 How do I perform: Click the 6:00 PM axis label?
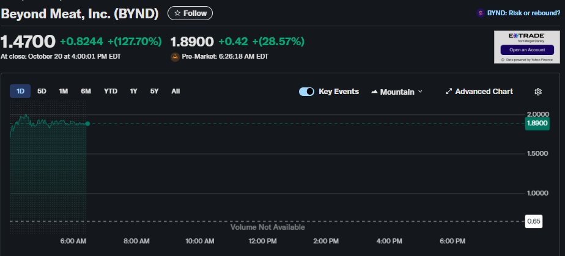click(452, 241)
